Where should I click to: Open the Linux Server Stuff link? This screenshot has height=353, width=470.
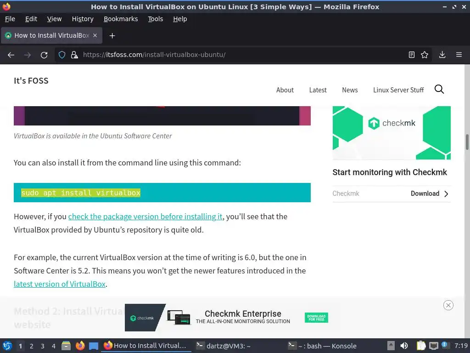coord(398,90)
